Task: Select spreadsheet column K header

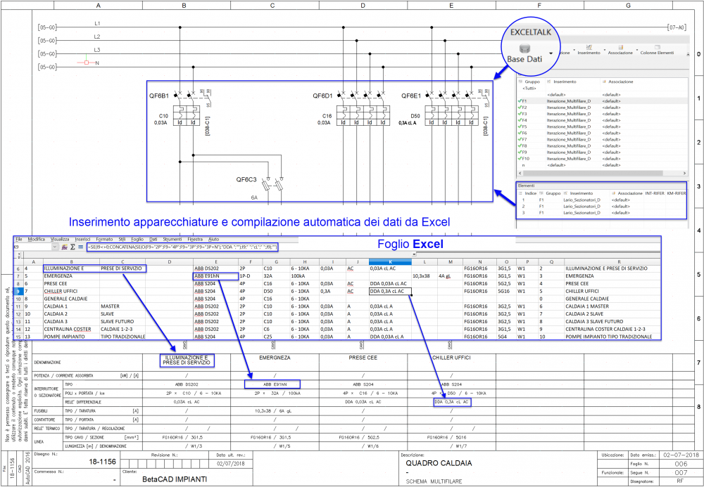Action: 390,261
